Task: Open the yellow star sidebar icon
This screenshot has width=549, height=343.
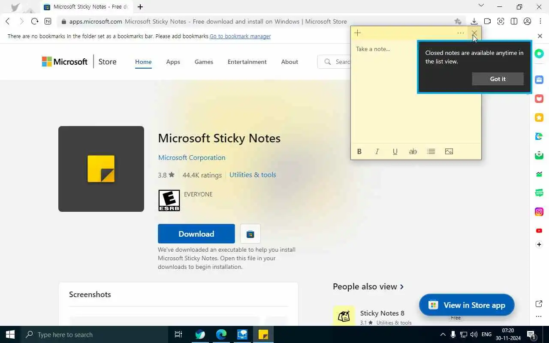Action: pos(539,117)
